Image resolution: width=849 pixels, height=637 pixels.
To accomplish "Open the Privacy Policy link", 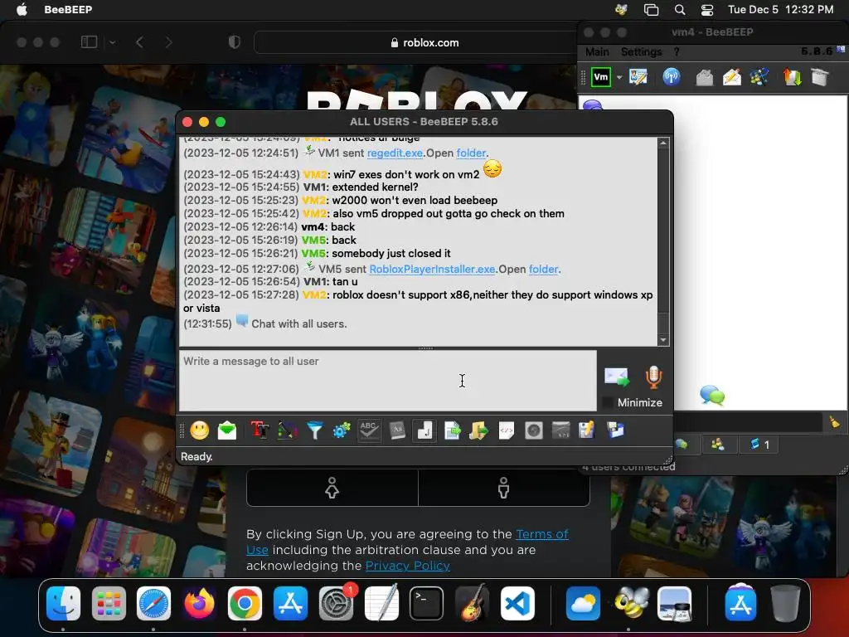I will click(408, 566).
